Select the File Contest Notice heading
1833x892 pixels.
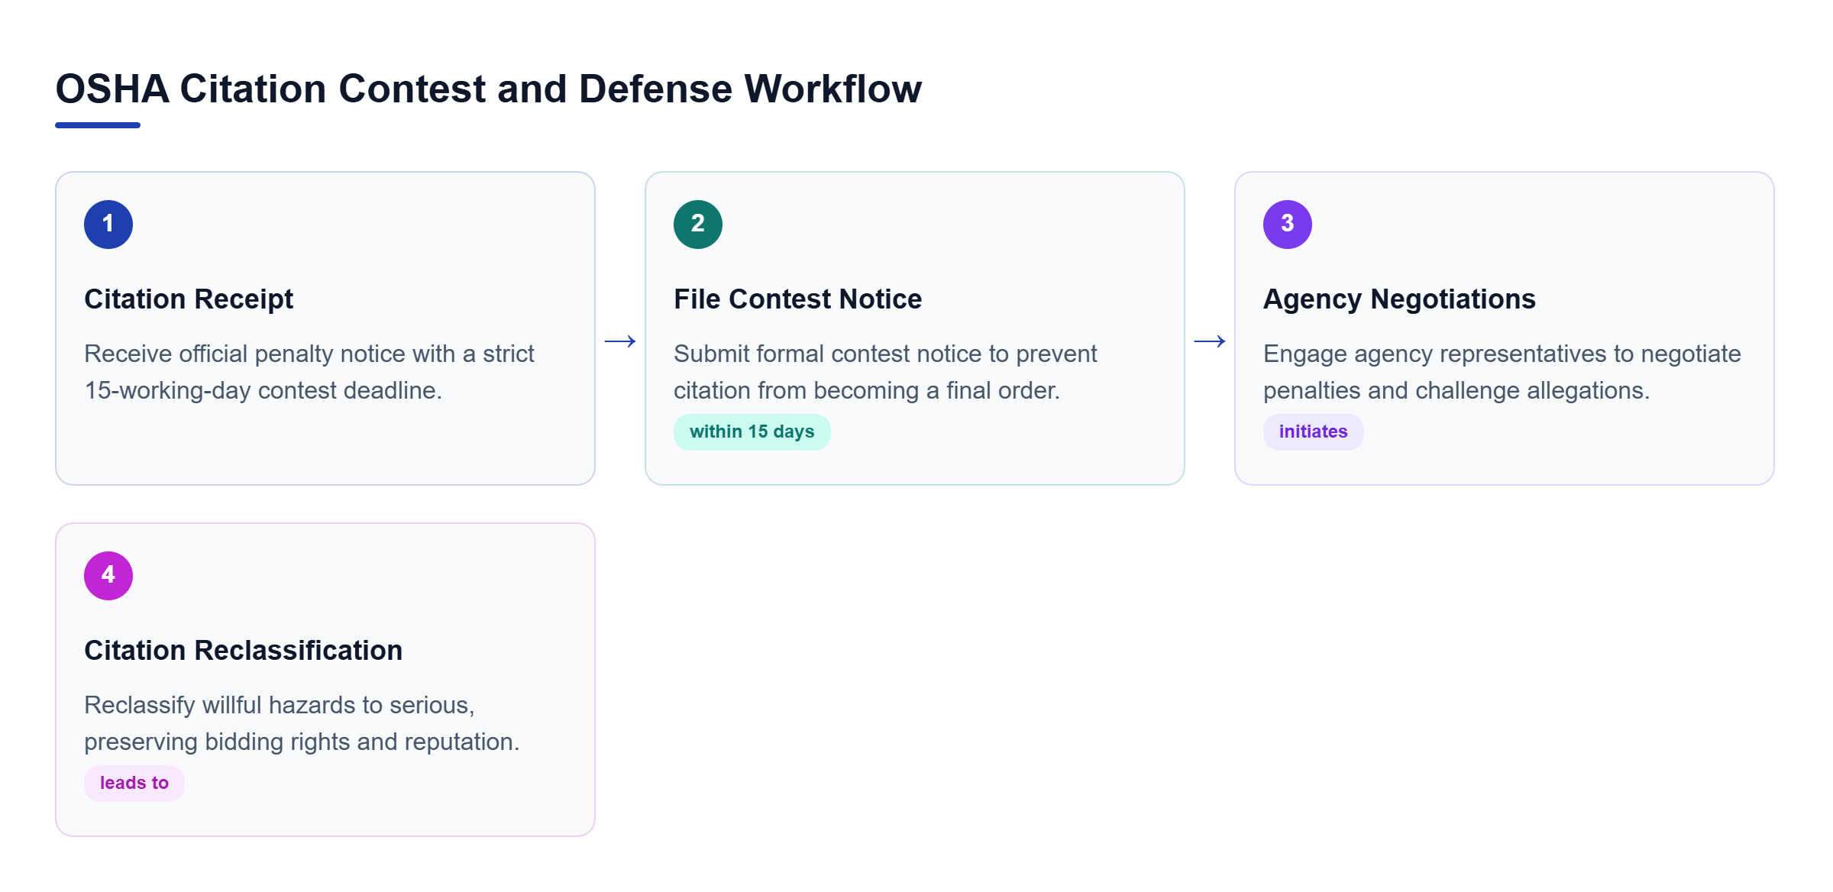(x=798, y=299)
